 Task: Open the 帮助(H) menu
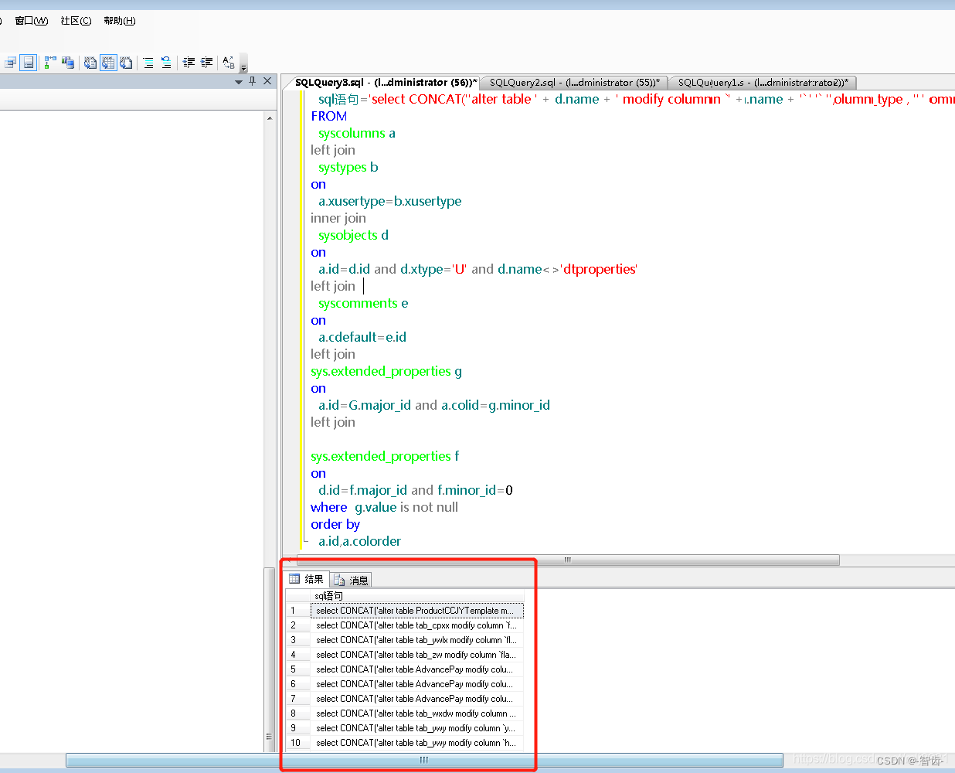coord(119,21)
